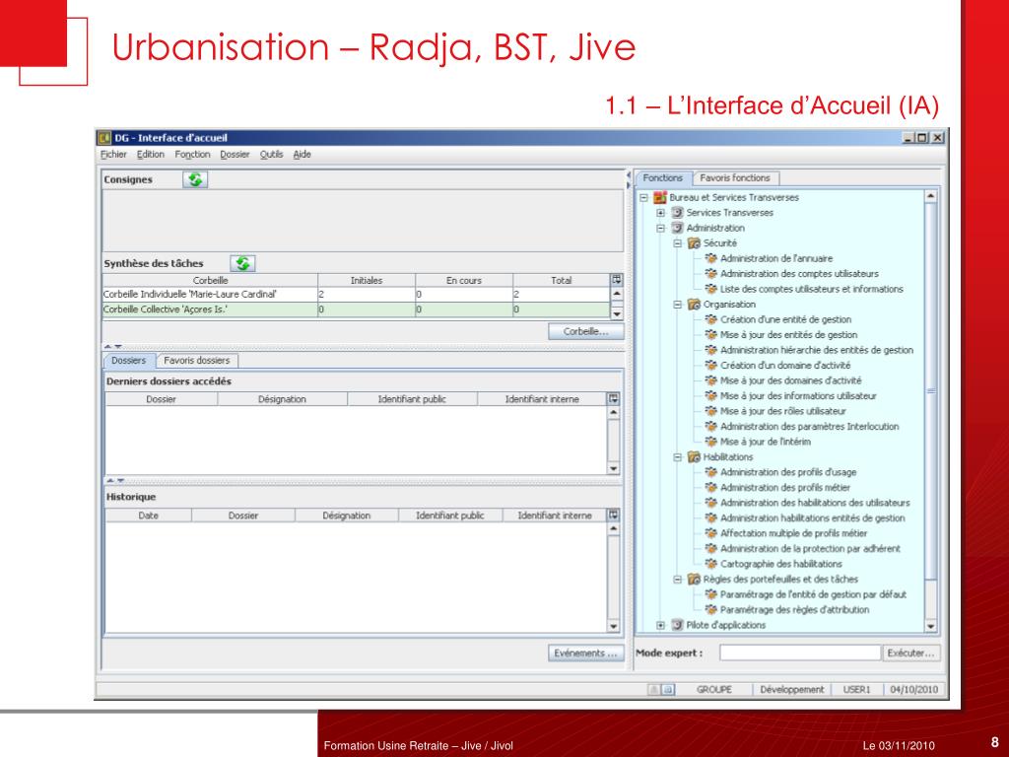Expand the Services Transverses node
Screen dimensions: 1009x757
pyautogui.click(x=660, y=213)
